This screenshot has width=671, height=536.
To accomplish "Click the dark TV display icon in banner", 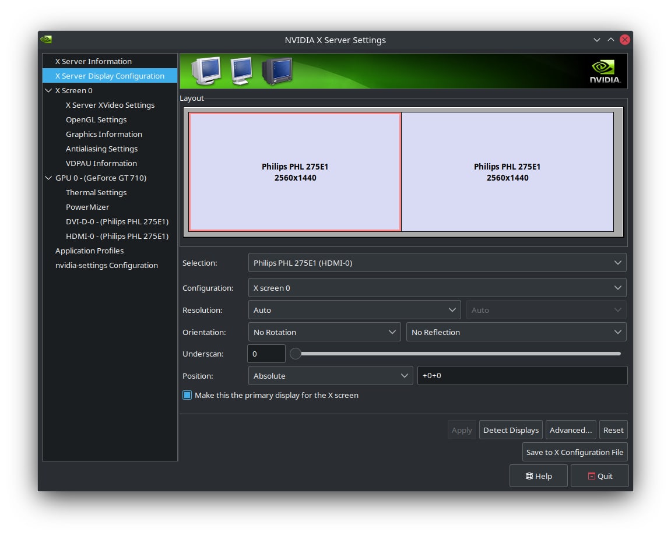I will click(277, 70).
